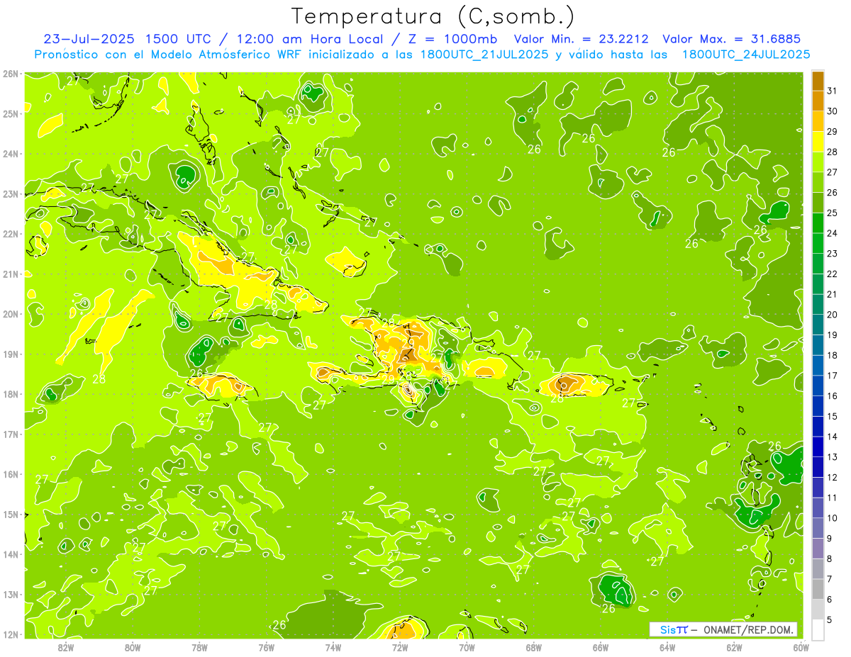The image size is (851, 657).
Task: Pick the colorbar segment between 25 and 26
Action: tap(818, 203)
